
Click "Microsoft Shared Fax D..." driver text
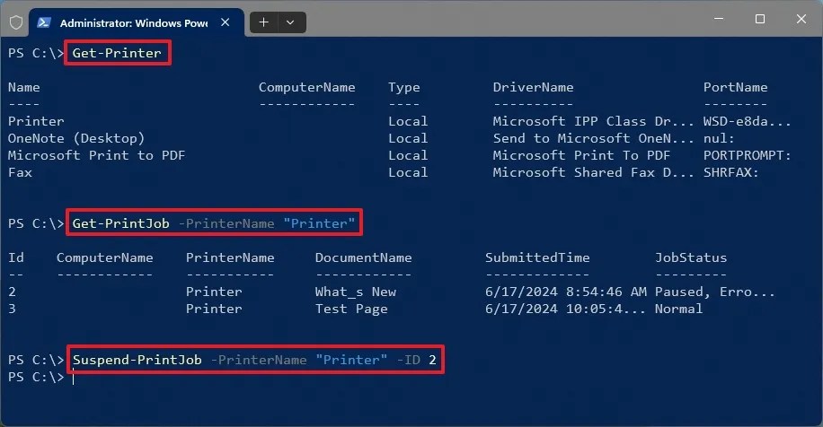593,172
